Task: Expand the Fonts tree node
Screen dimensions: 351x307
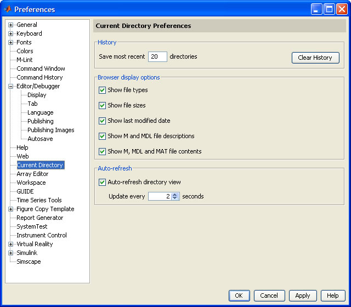Action: point(10,42)
